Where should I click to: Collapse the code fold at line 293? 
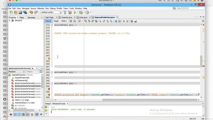[52, 83]
